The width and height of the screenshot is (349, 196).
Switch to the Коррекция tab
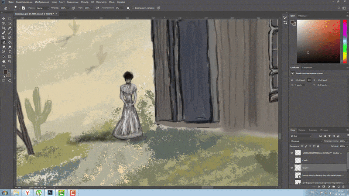pos(308,68)
